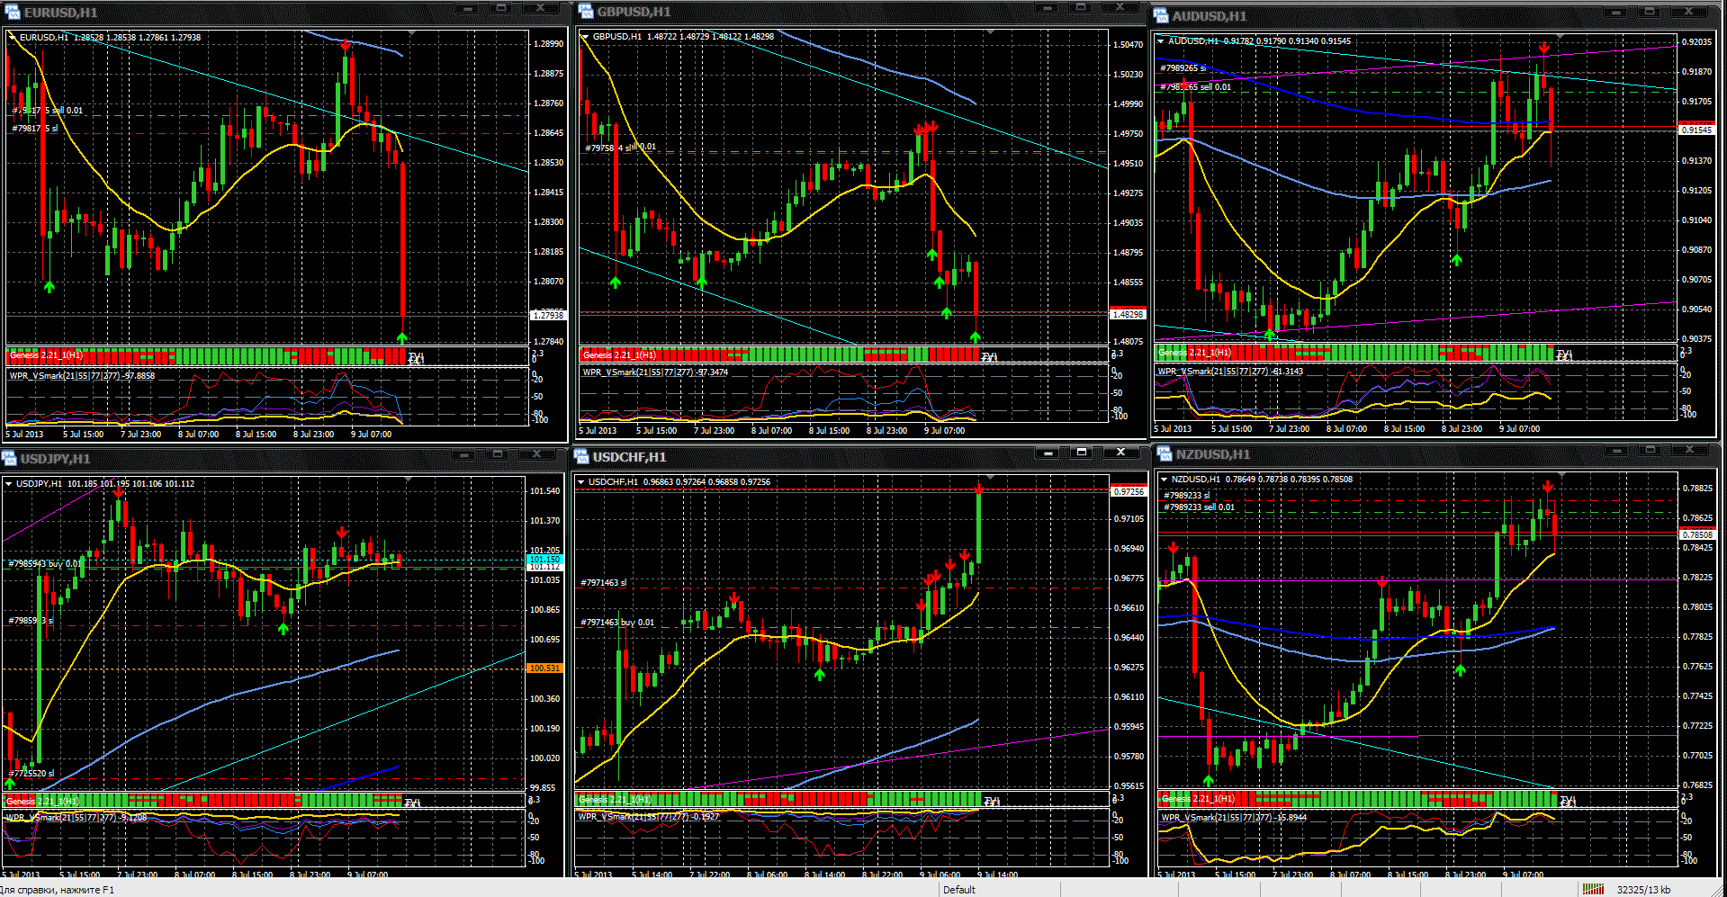Open the AUDUSD,H1 window system icon
Viewport: 1727px width, 897px height.
(x=1161, y=15)
